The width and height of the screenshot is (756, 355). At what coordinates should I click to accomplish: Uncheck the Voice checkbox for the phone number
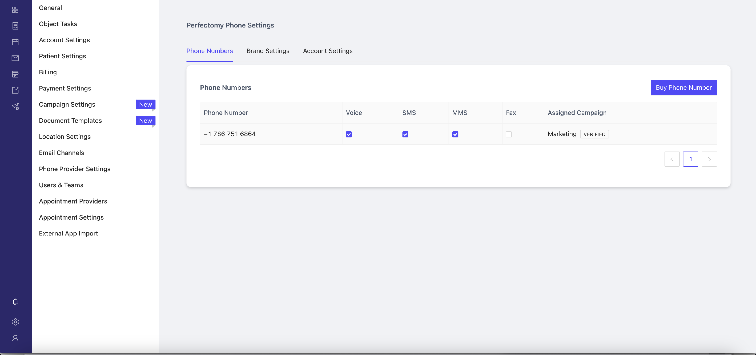(349, 134)
